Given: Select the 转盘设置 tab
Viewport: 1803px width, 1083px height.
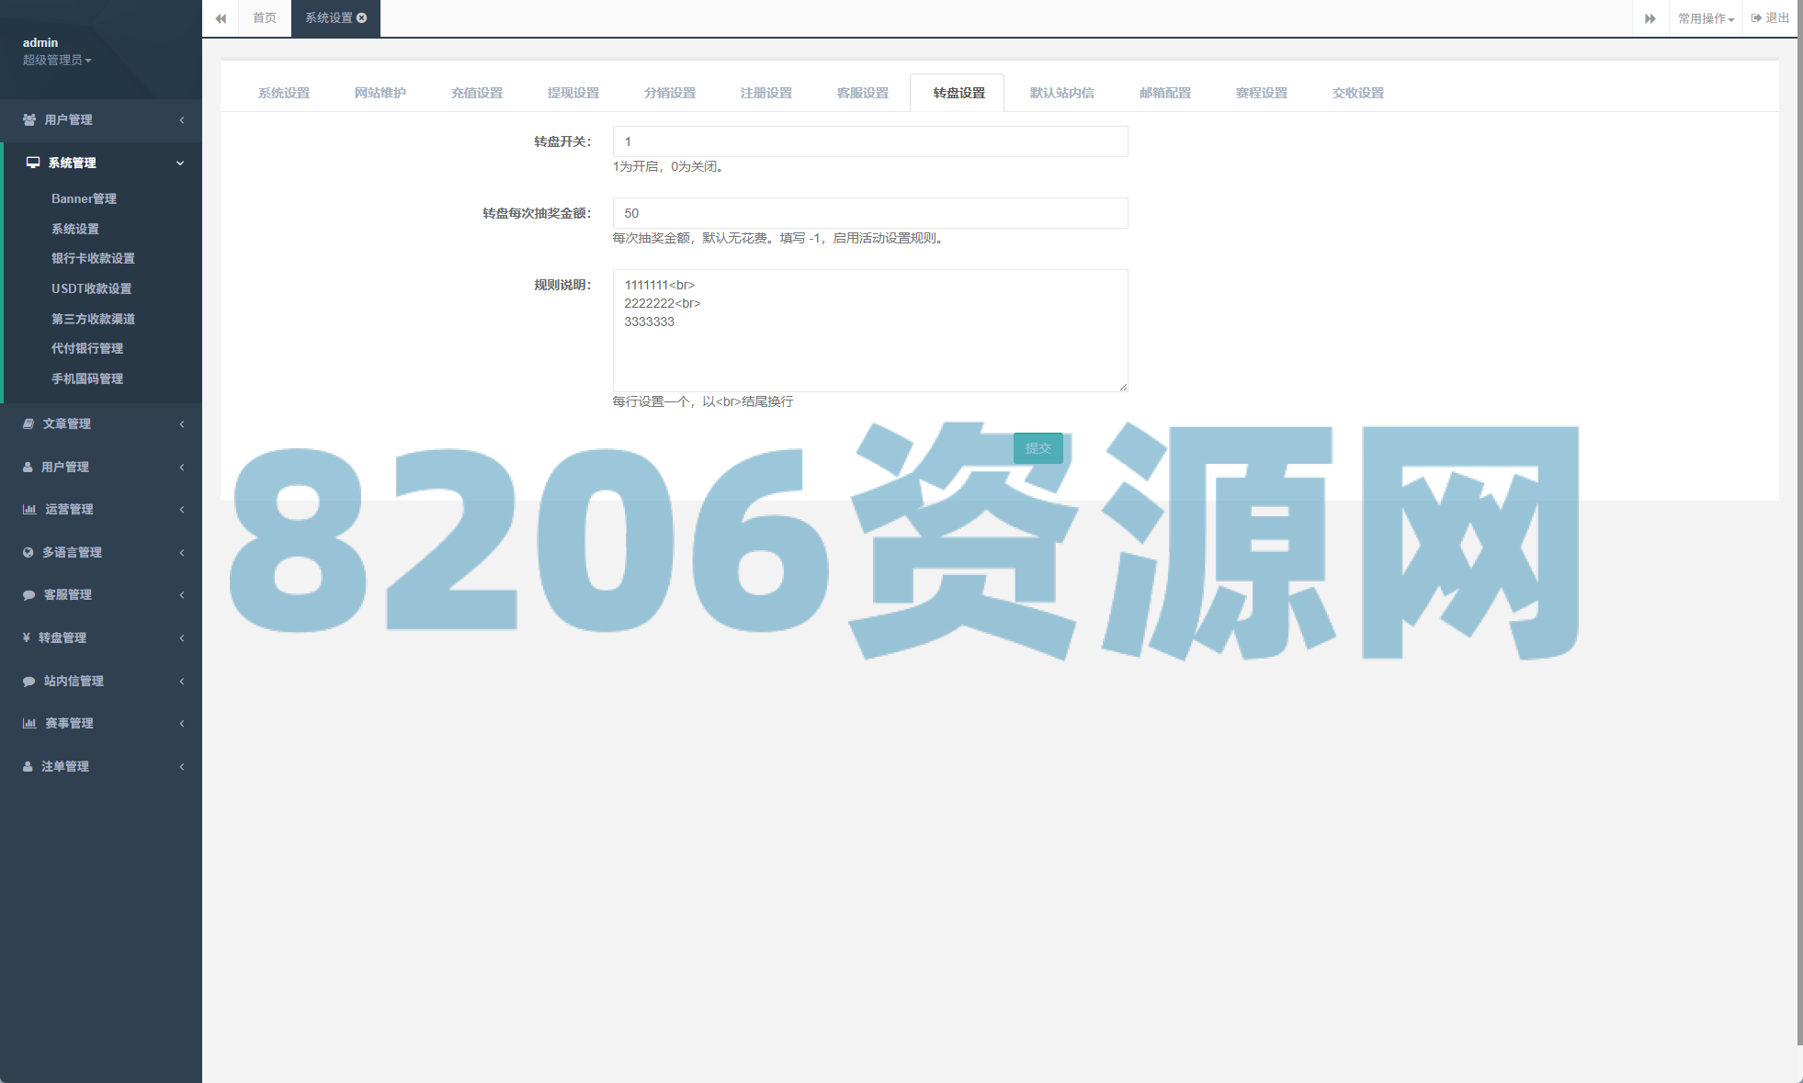Looking at the screenshot, I should (959, 93).
